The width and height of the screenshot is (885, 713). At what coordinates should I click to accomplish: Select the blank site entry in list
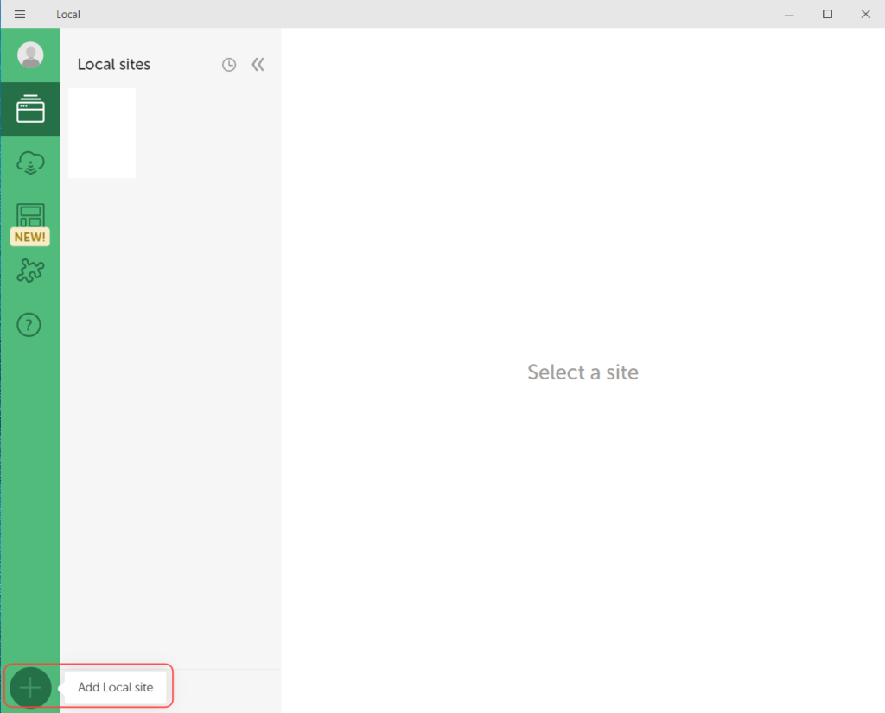[102, 133]
